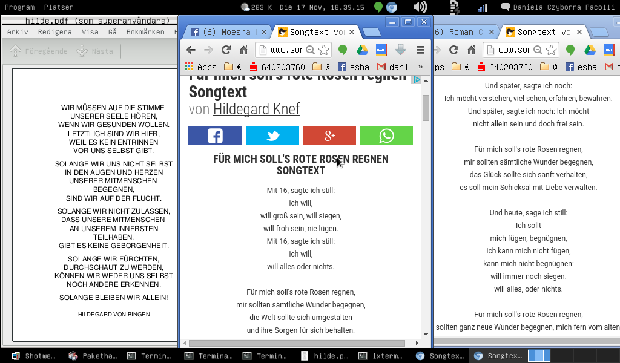Click the weather applet showing 283 K
Screen dimensions: 620x363
[x=256, y=7]
